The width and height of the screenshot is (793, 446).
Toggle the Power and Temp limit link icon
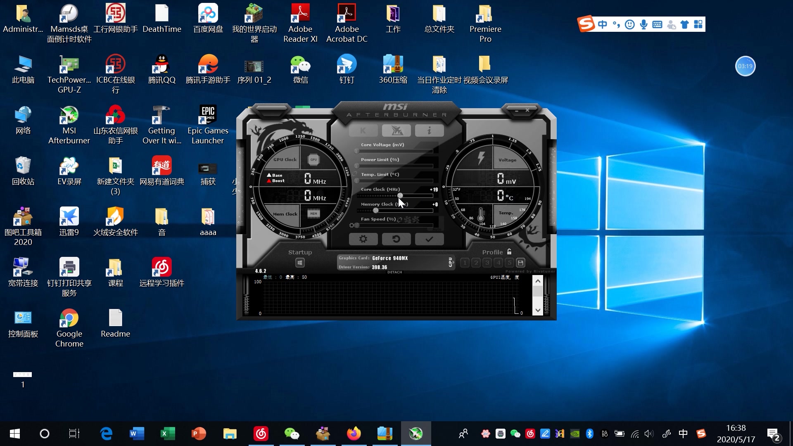click(x=354, y=174)
